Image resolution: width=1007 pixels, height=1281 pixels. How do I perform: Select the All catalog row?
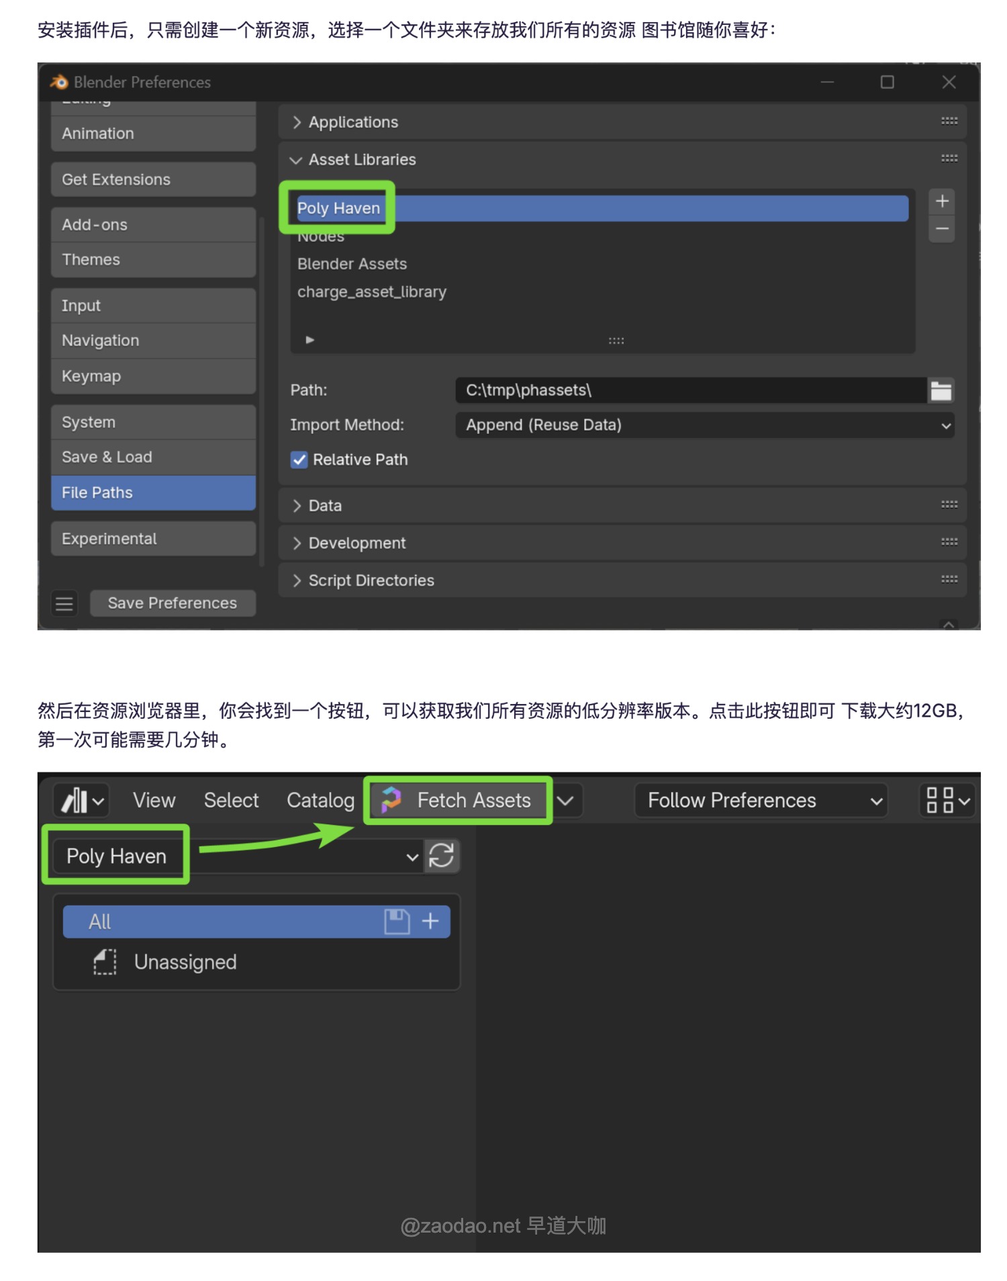(x=256, y=922)
